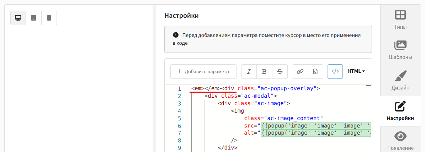This screenshot has width=425, height=152.
Task: Place cursor on "ac-modal" class value
Action: pos(258,96)
